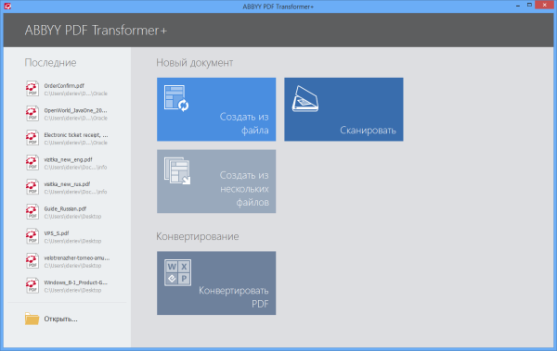Click the W X P formats icon
Image resolution: width=557 pixels, height=351 pixels.
(177, 272)
